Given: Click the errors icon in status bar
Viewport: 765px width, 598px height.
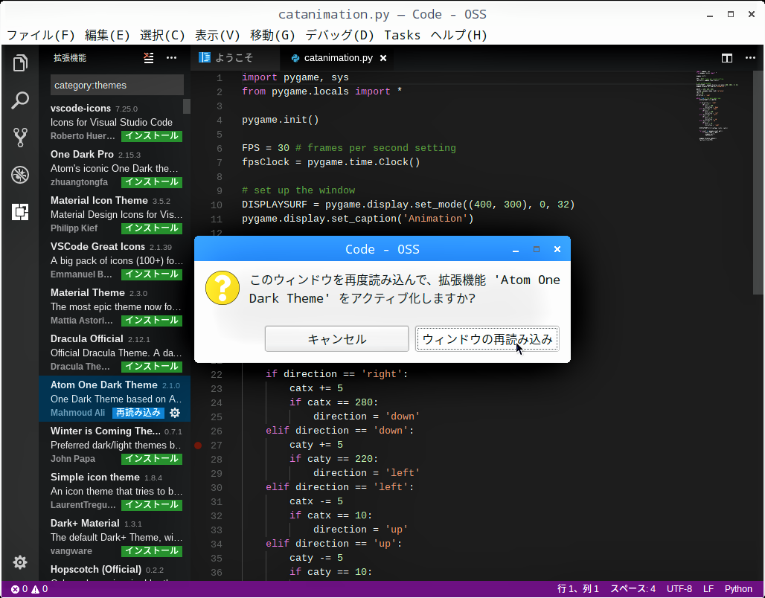Looking at the screenshot, I should click(15, 589).
